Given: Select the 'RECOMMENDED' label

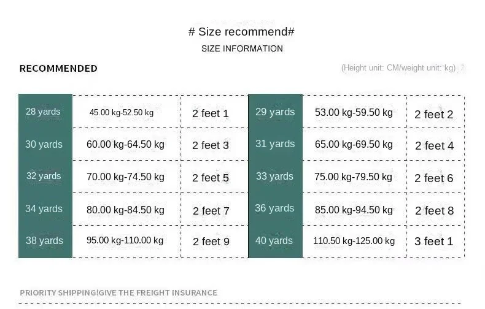Looking at the screenshot, I should click(x=58, y=69).
